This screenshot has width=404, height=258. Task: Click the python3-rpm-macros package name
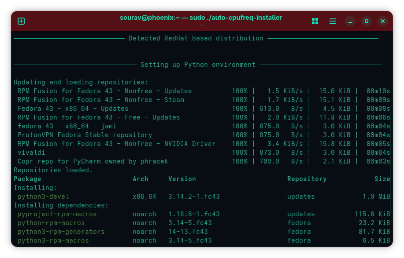pyautogui.click(x=53, y=240)
